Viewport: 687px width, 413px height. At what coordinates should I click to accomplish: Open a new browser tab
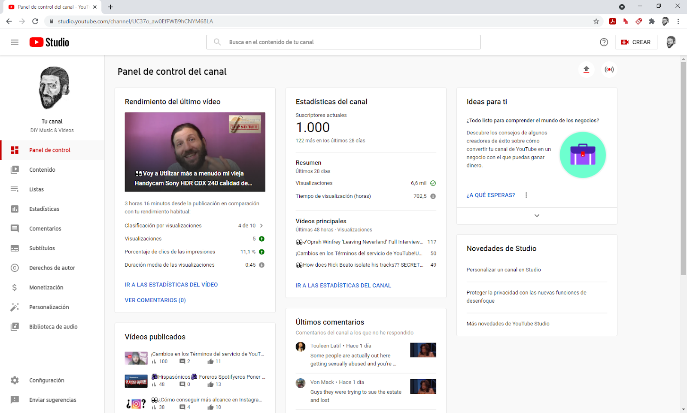point(110,7)
